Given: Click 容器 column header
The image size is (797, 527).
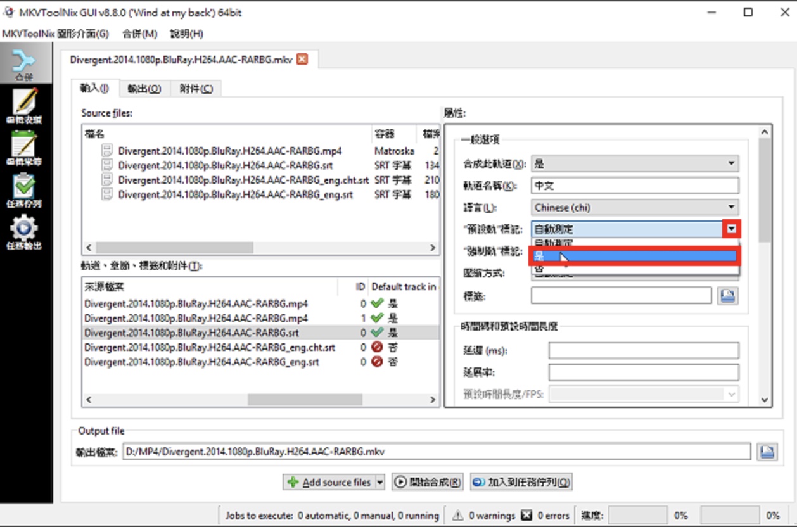Looking at the screenshot, I should [393, 134].
